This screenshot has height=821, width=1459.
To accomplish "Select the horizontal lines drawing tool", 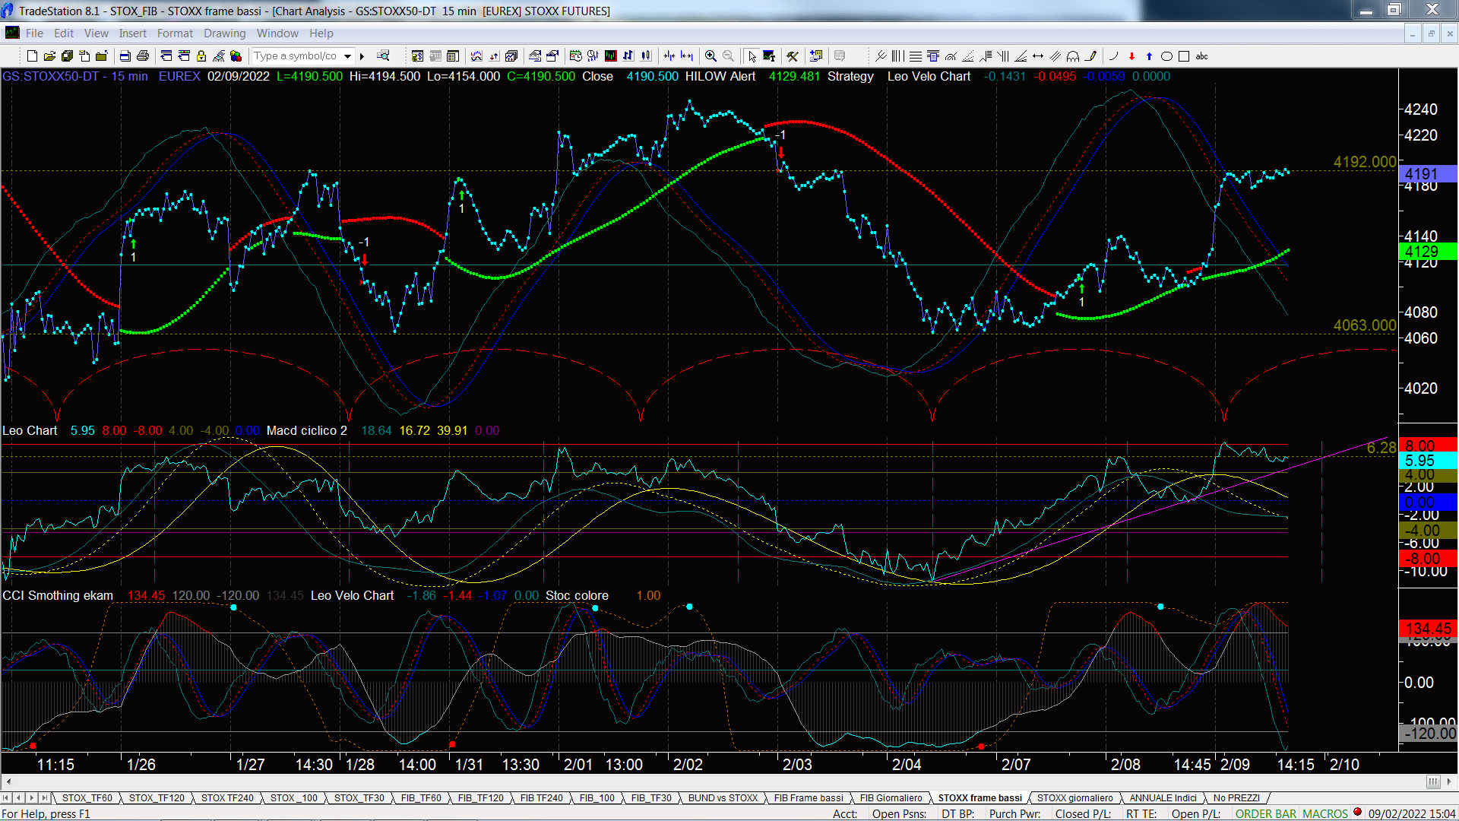I will click(x=916, y=56).
